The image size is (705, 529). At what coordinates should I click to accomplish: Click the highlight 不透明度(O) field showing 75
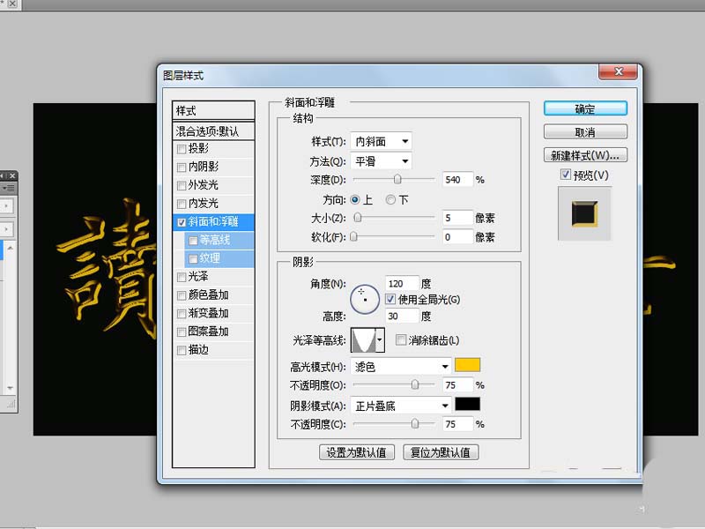point(457,385)
